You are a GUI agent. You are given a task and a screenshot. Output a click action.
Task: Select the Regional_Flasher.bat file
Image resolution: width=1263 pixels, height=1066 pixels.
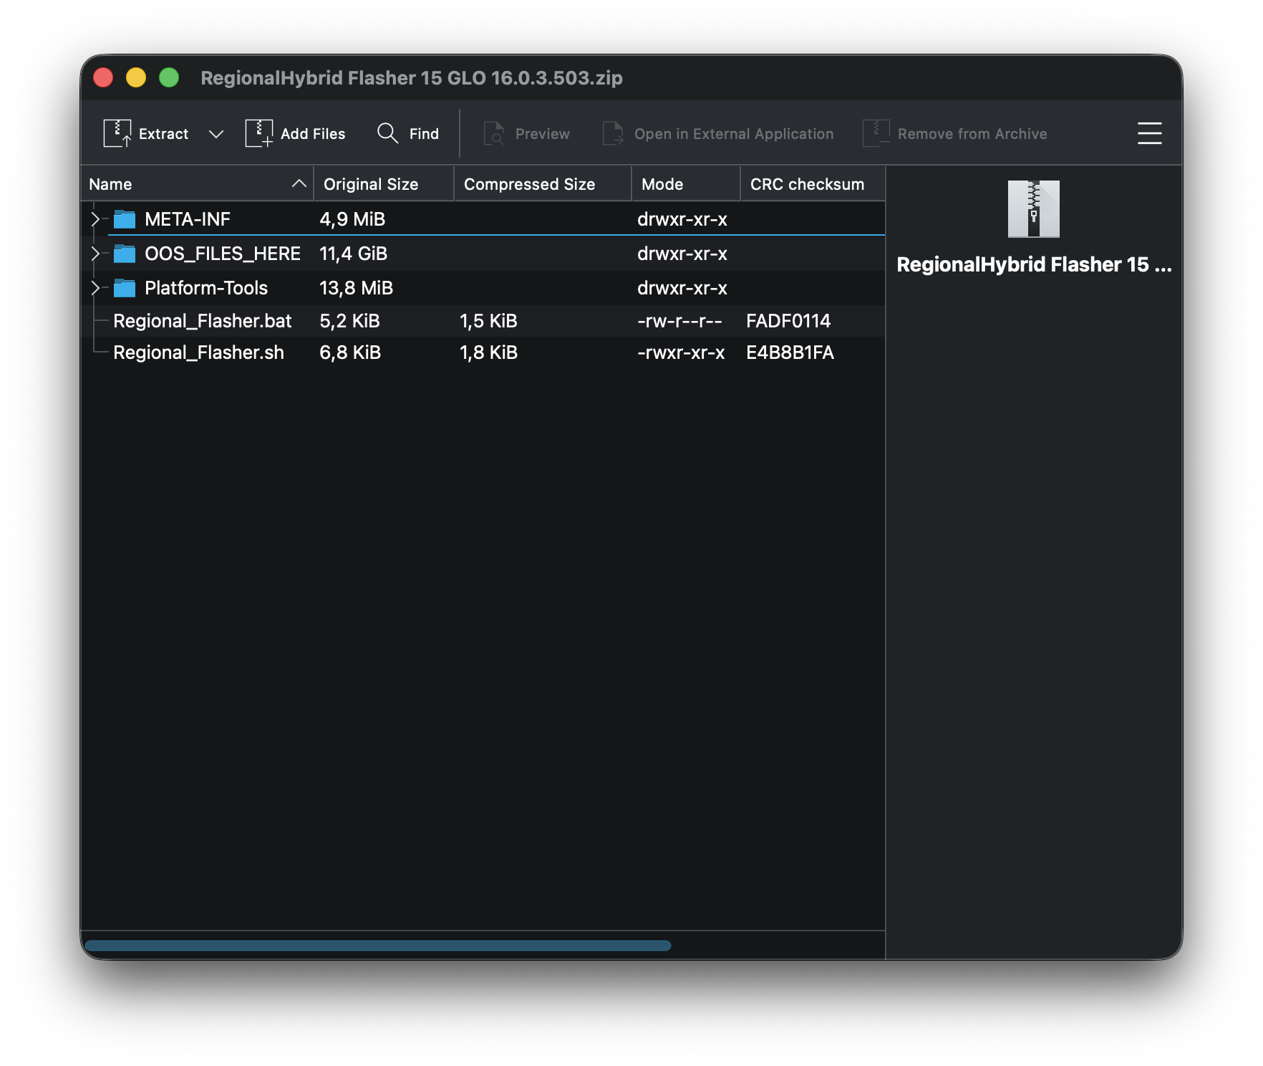(x=203, y=321)
